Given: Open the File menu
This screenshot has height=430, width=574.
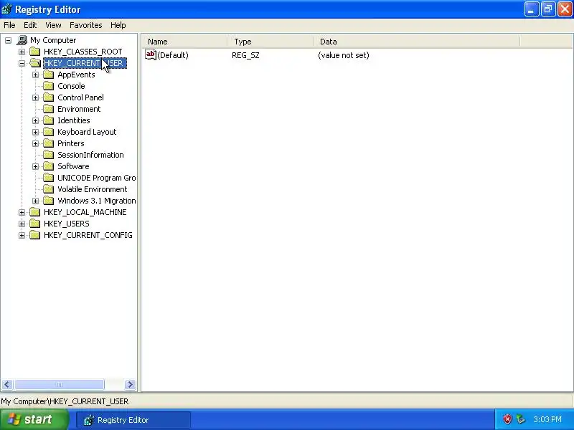Looking at the screenshot, I should (x=9, y=25).
